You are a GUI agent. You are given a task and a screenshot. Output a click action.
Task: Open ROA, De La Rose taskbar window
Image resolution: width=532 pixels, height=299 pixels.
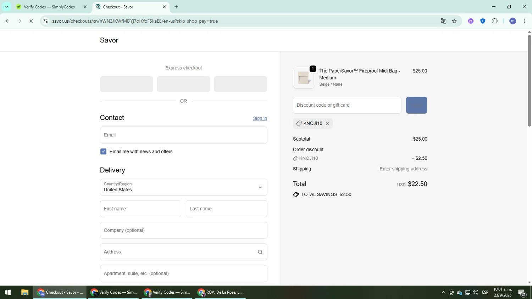(x=220, y=292)
